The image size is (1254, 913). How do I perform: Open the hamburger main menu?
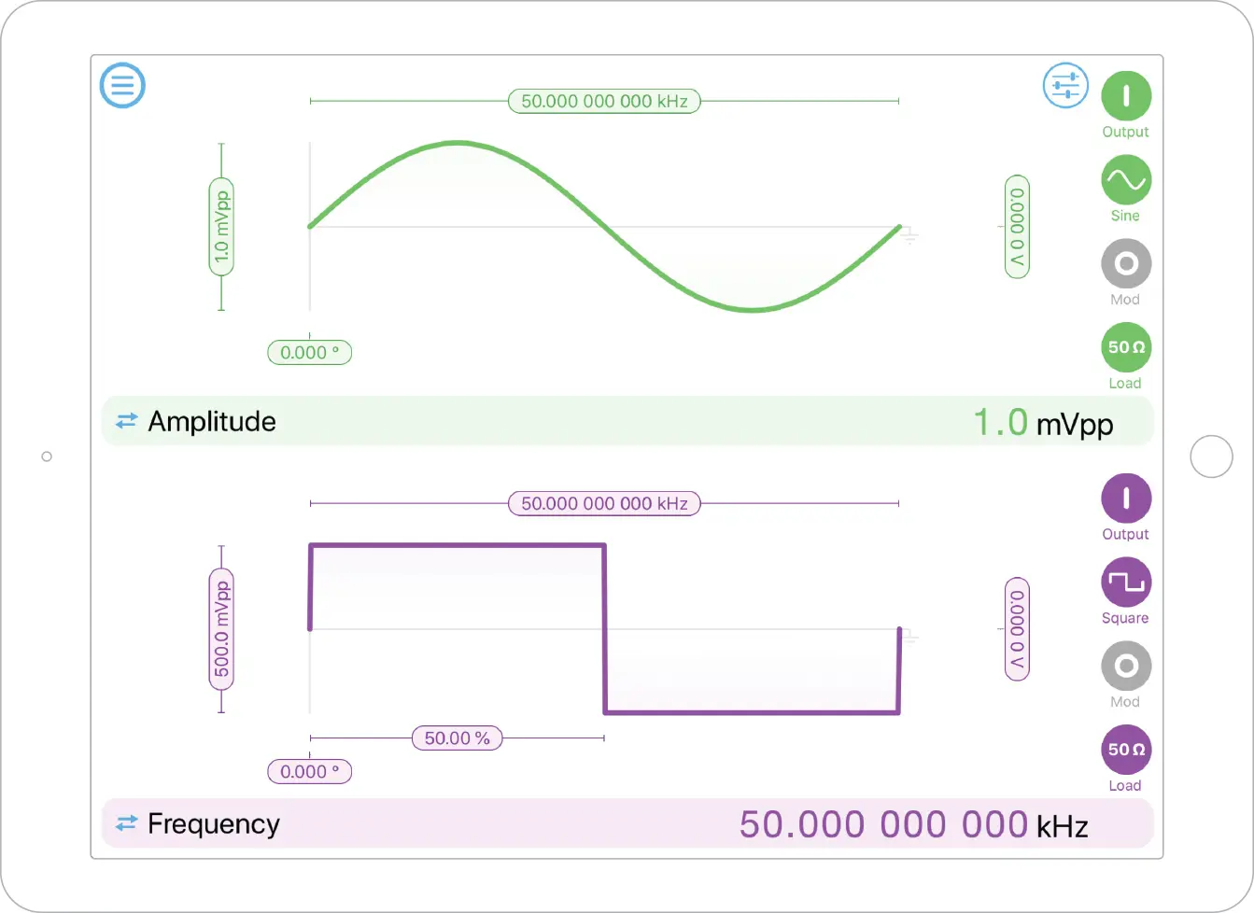pos(122,86)
